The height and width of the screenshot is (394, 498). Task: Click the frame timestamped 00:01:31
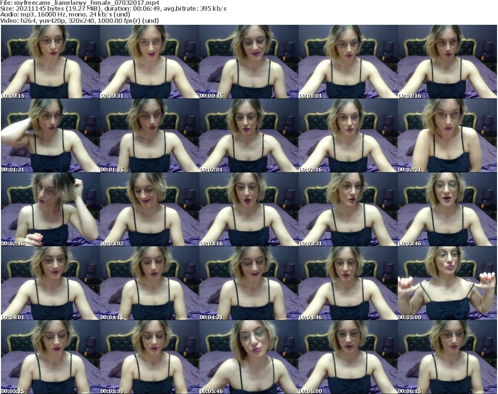[51, 136]
